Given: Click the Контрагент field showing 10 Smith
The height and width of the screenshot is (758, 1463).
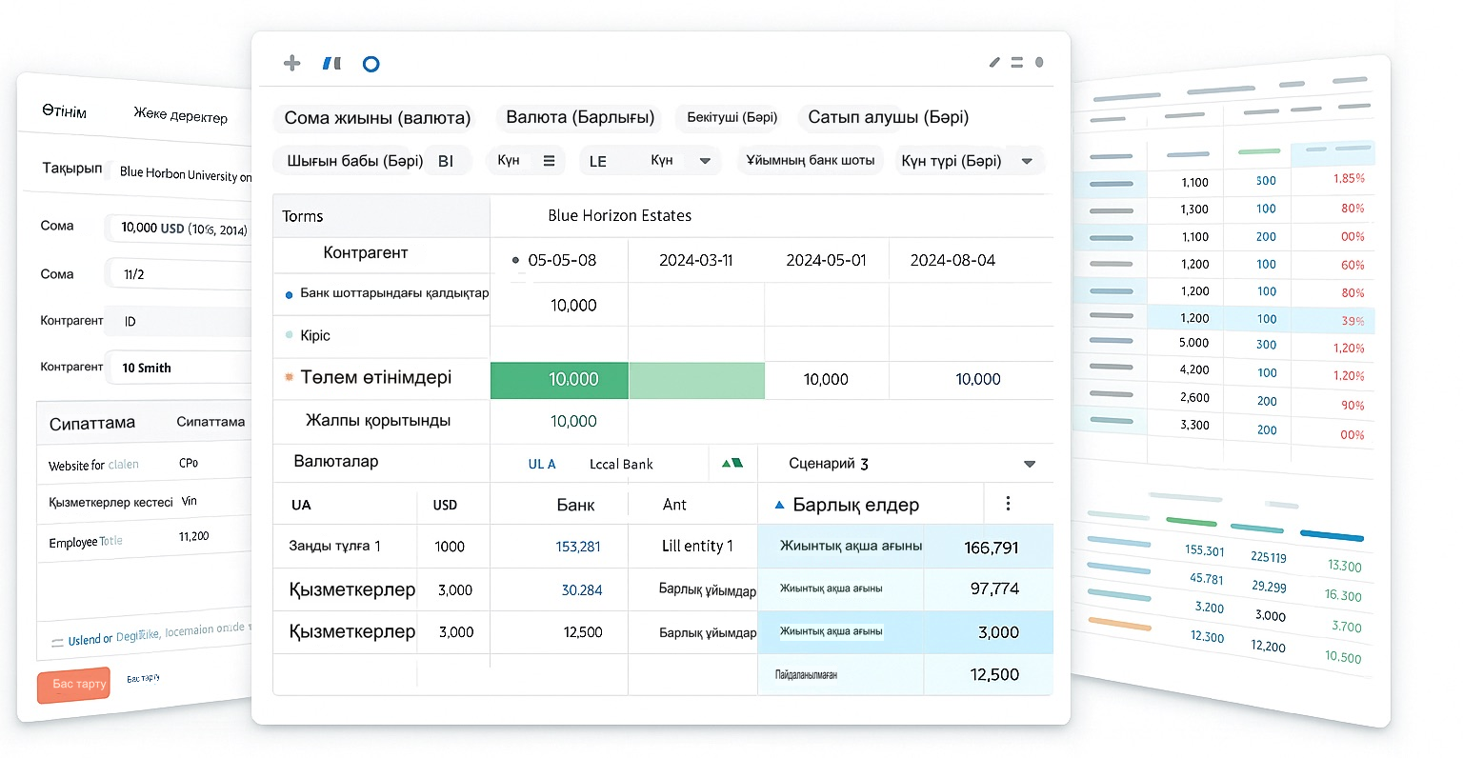Looking at the screenshot, I should (x=178, y=368).
